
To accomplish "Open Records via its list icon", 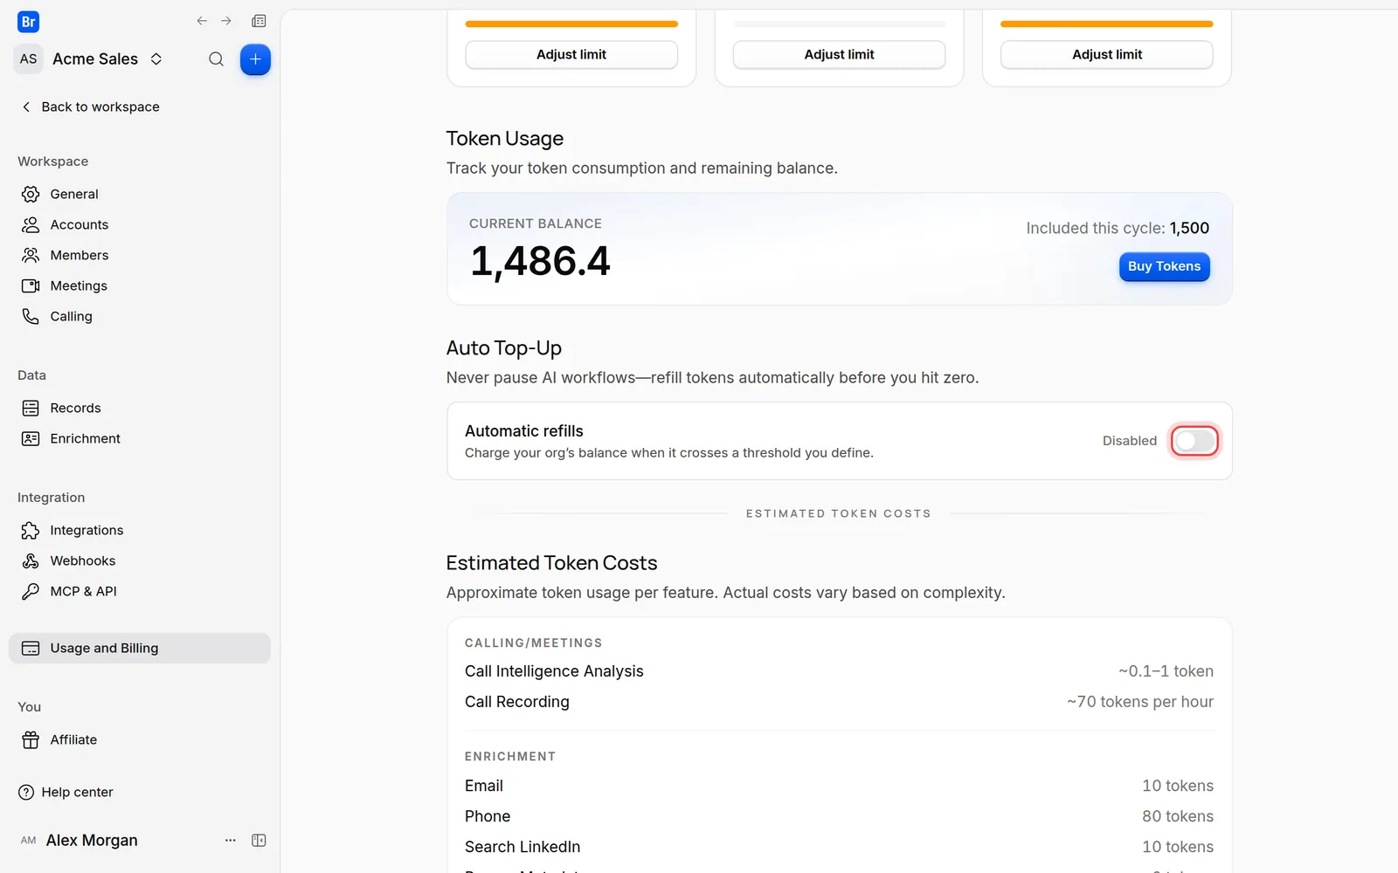I will (x=31, y=408).
